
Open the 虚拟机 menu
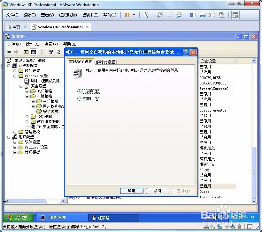click(x=68, y=15)
